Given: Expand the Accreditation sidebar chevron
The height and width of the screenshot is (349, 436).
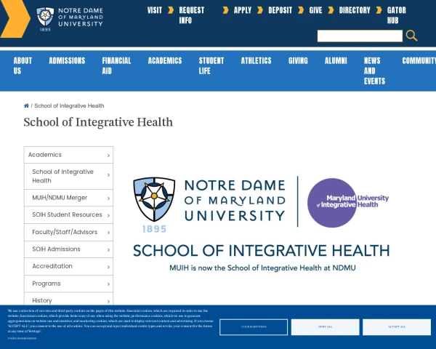Looking at the screenshot, I should (108, 267).
